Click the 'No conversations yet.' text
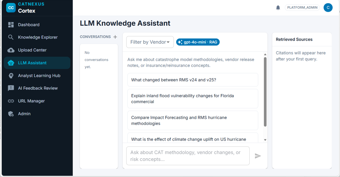The width and height of the screenshot is (340, 177). (x=96, y=60)
